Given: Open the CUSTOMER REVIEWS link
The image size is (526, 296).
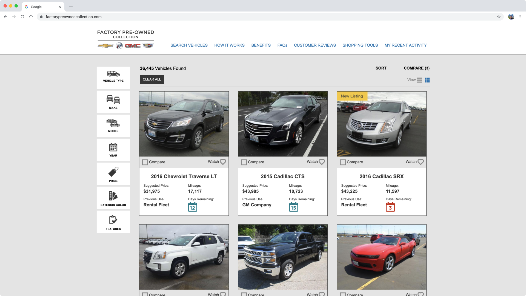Looking at the screenshot, I should point(315,45).
